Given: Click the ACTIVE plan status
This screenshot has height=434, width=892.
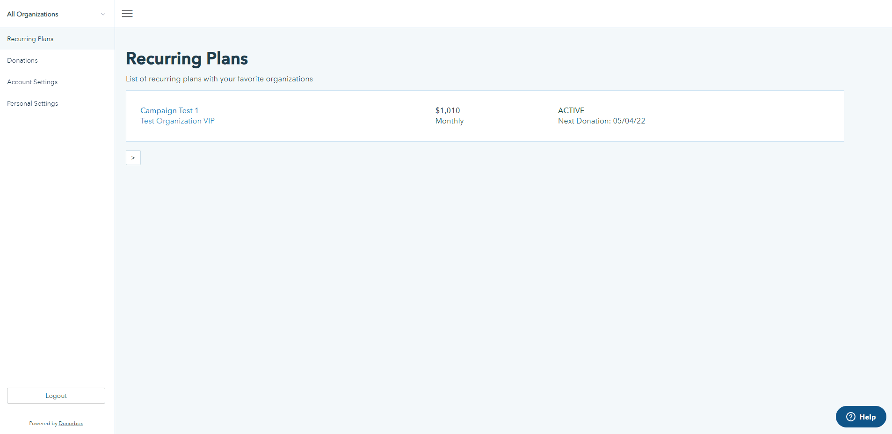Looking at the screenshot, I should (571, 110).
